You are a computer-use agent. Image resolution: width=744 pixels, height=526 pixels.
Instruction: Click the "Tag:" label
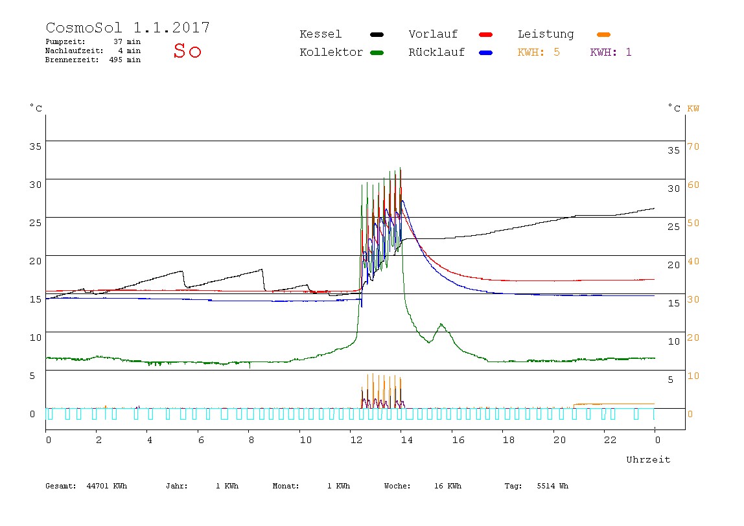coord(513,486)
